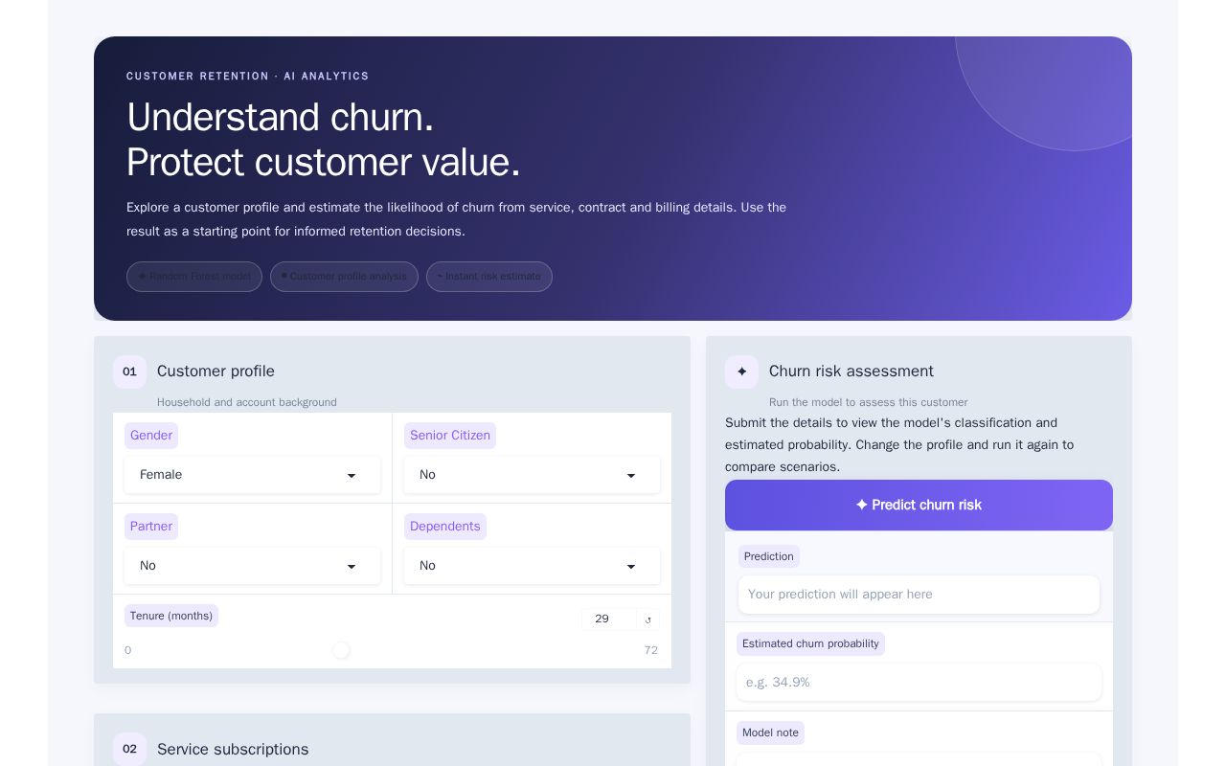Focus the Tenure number box showing 29
Viewport: 1226px width, 766px height.
609,620
